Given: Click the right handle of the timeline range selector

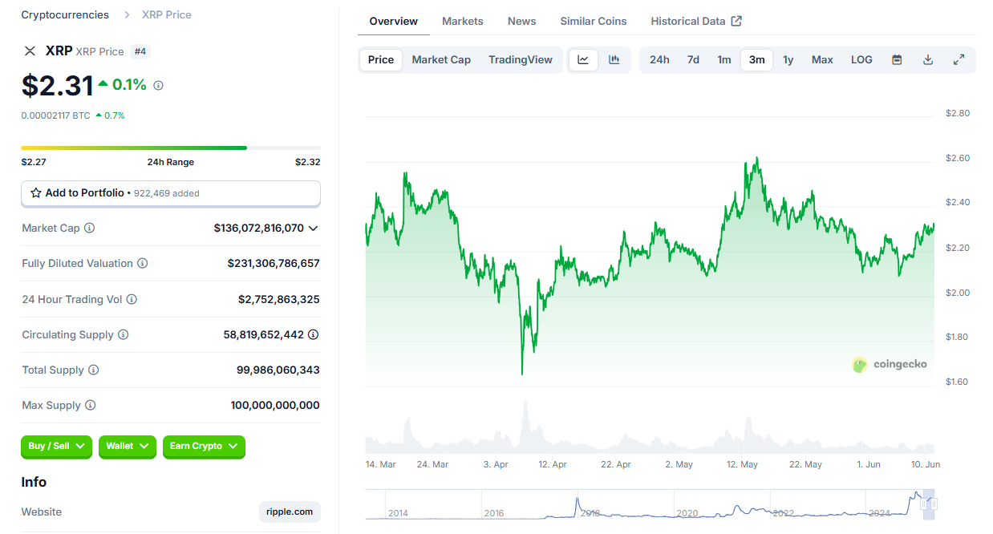Looking at the screenshot, I should click(x=933, y=504).
